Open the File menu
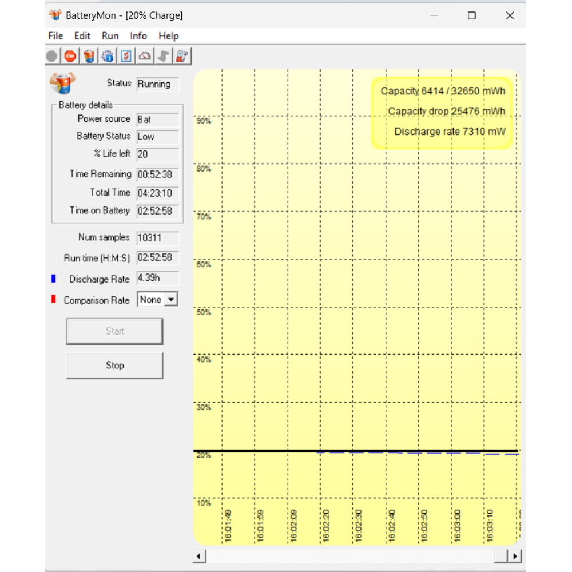 (55, 36)
